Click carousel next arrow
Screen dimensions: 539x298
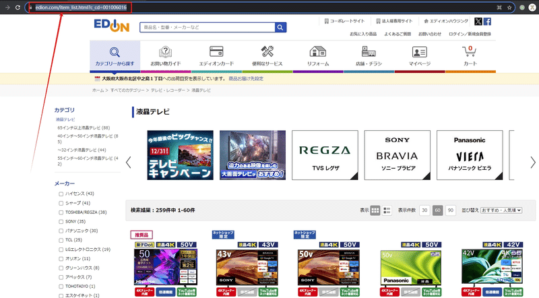(532, 162)
